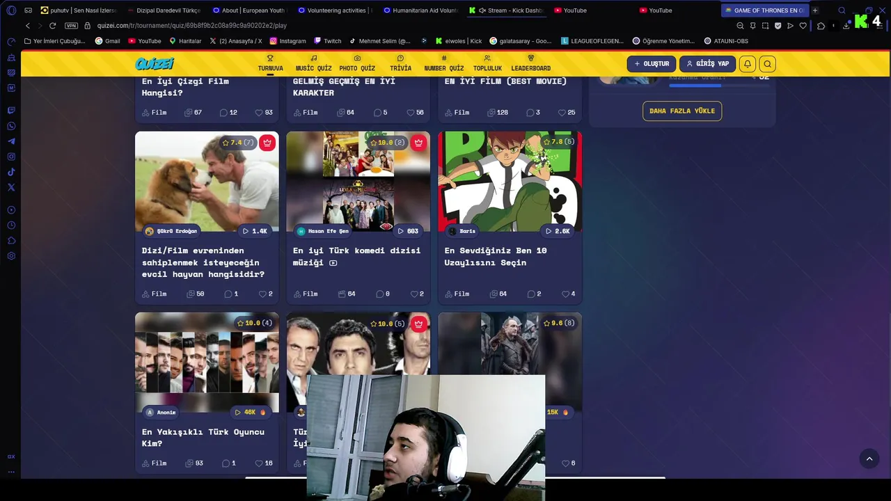Open history clock icon in the sidebar
The width and height of the screenshot is (891, 501).
[x=11, y=225]
